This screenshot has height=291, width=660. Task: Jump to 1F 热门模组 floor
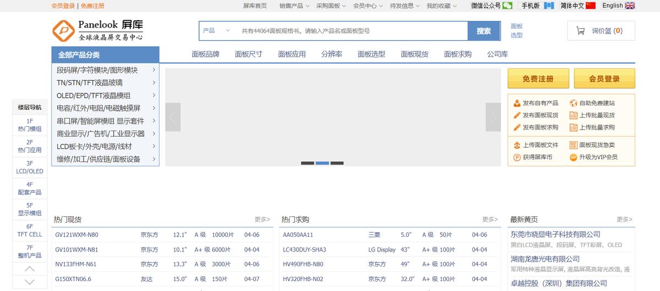[30, 125]
